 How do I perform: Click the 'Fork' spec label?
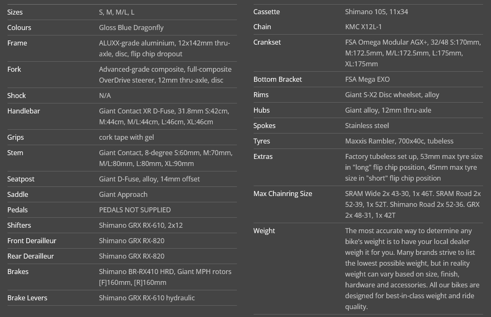point(14,69)
